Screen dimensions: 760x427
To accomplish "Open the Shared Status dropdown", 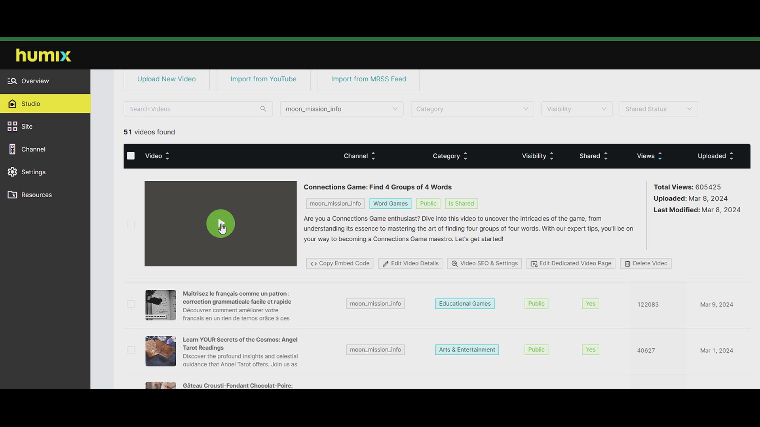I will [x=658, y=109].
